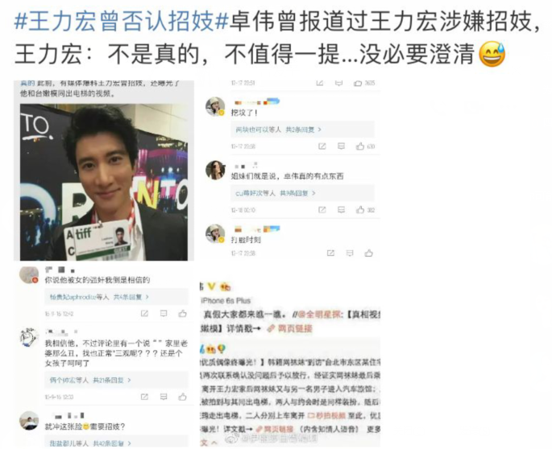Screen dimensions: 552x449
Task: Open the #王力宏曾否认招妓# hashtag topic
Action: click(121, 22)
